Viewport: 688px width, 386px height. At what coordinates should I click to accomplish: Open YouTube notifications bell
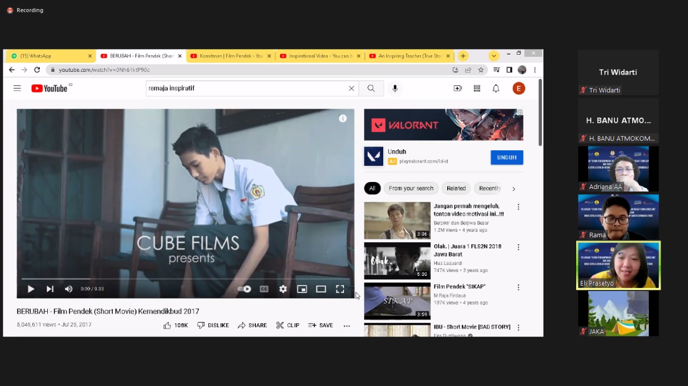[496, 88]
